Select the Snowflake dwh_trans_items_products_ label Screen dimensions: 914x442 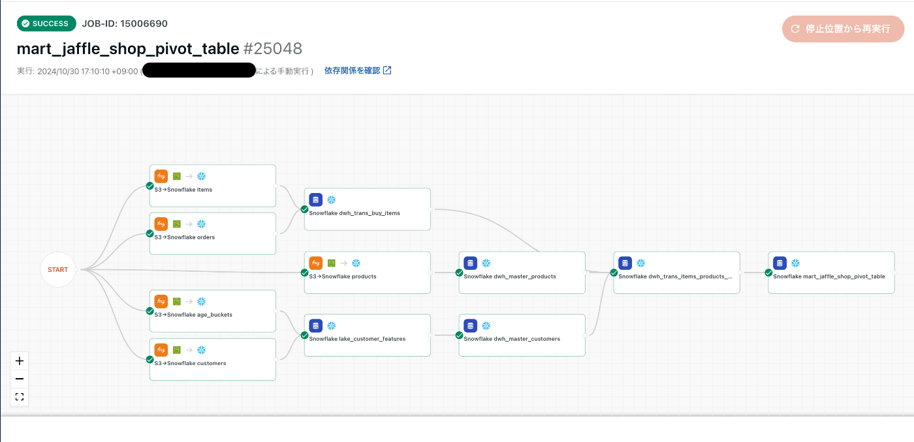(x=676, y=276)
